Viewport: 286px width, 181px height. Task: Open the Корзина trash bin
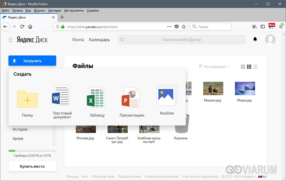coord(181,127)
